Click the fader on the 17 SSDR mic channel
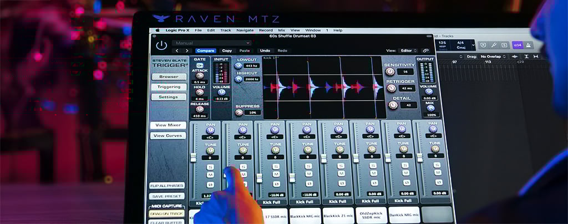The image size is (568, 224). [259, 177]
